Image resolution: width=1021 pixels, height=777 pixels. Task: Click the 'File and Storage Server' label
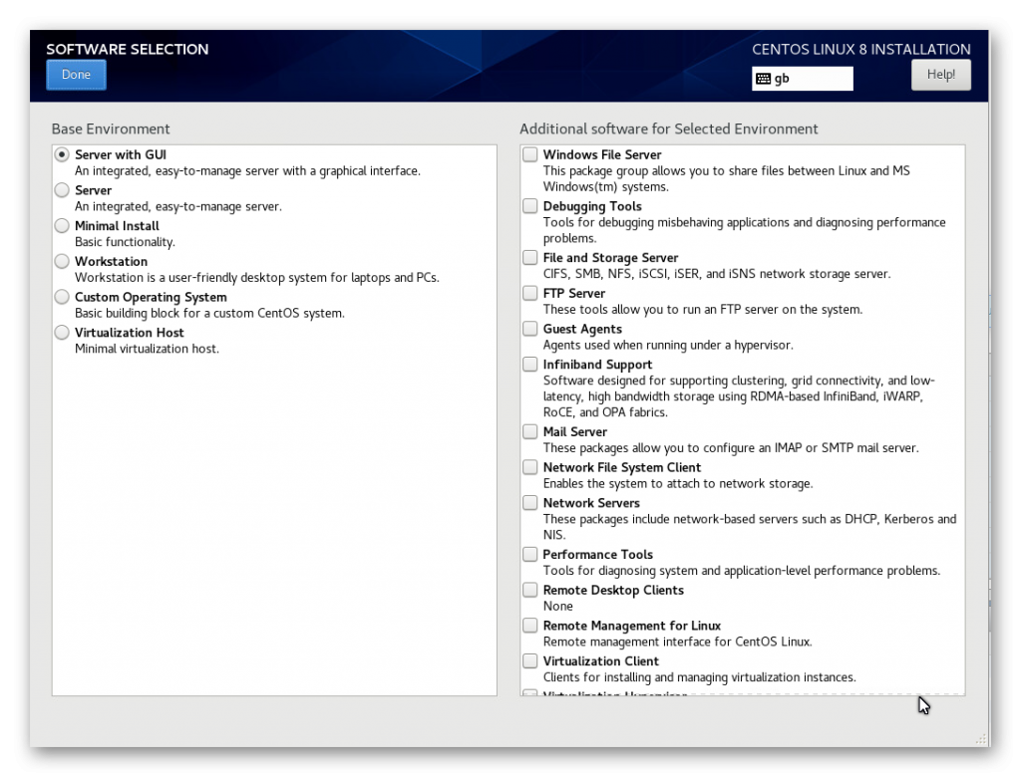coord(611,258)
